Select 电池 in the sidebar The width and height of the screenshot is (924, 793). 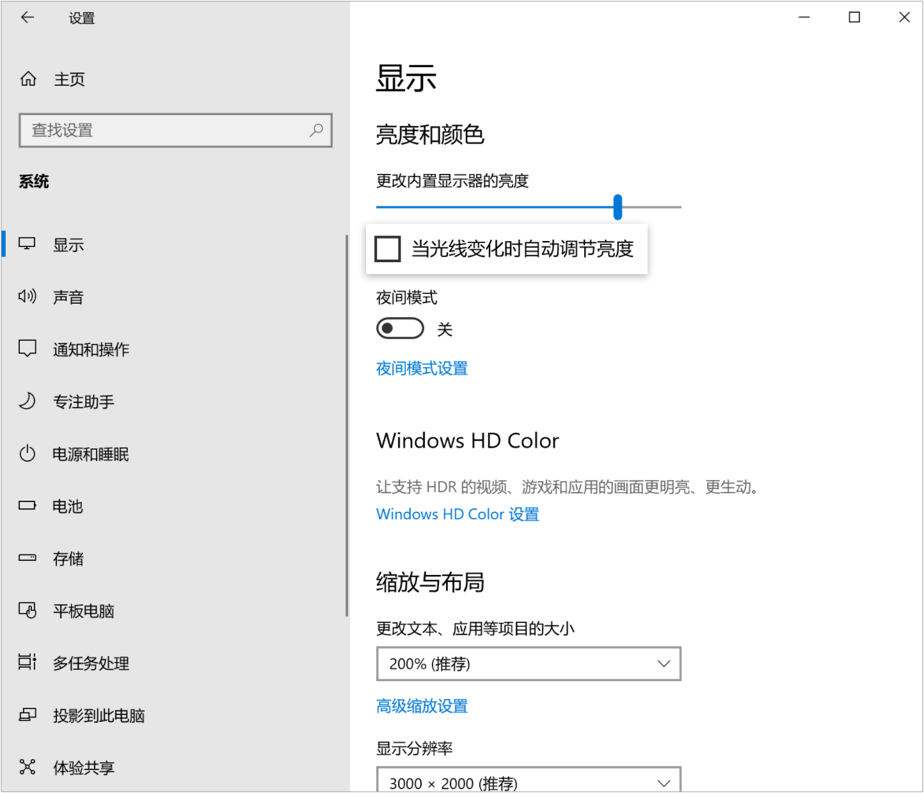(174, 506)
